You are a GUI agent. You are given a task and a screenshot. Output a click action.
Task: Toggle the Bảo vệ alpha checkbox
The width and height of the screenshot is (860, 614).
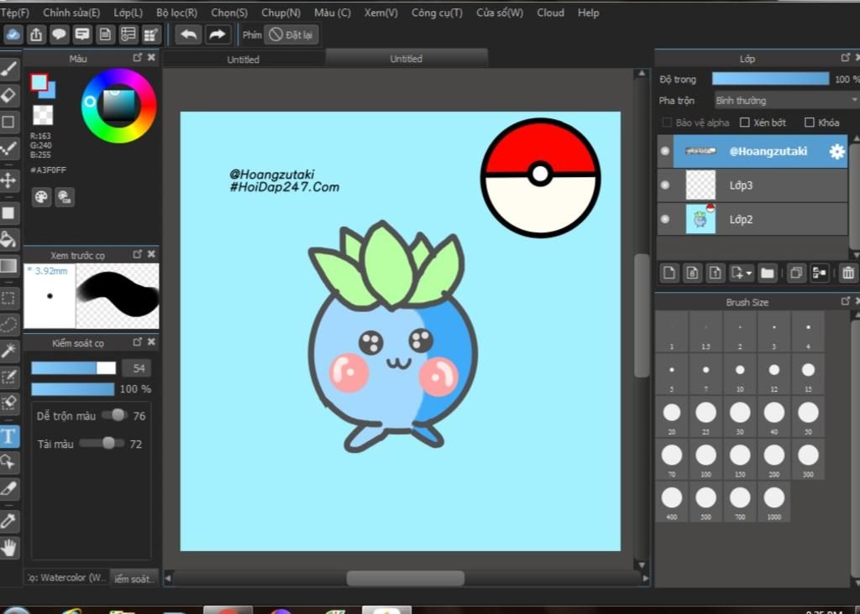(667, 122)
